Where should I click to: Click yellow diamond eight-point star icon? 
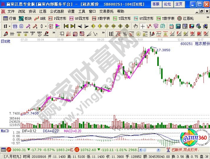(x=120, y=26)
